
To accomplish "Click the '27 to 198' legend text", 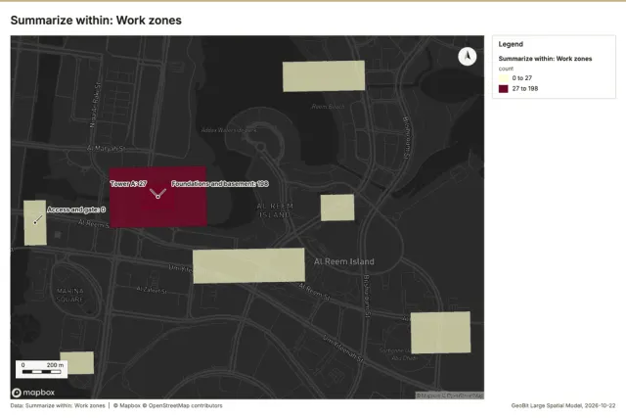I will point(525,88).
